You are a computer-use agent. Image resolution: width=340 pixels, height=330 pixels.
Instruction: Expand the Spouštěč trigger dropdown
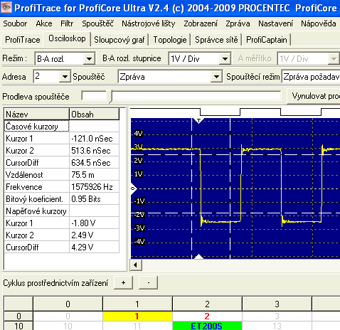[x=216, y=77]
